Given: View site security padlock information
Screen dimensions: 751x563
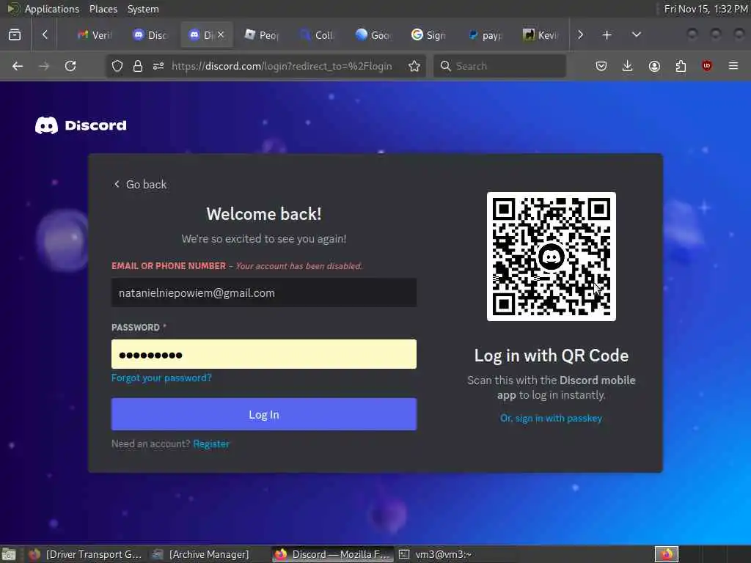Looking at the screenshot, I should pos(138,66).
